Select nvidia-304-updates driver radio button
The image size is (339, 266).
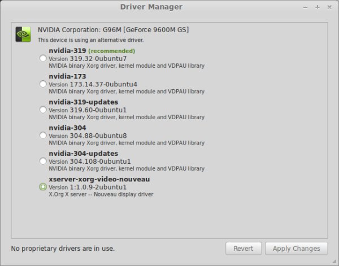click(x=43, y=161)
